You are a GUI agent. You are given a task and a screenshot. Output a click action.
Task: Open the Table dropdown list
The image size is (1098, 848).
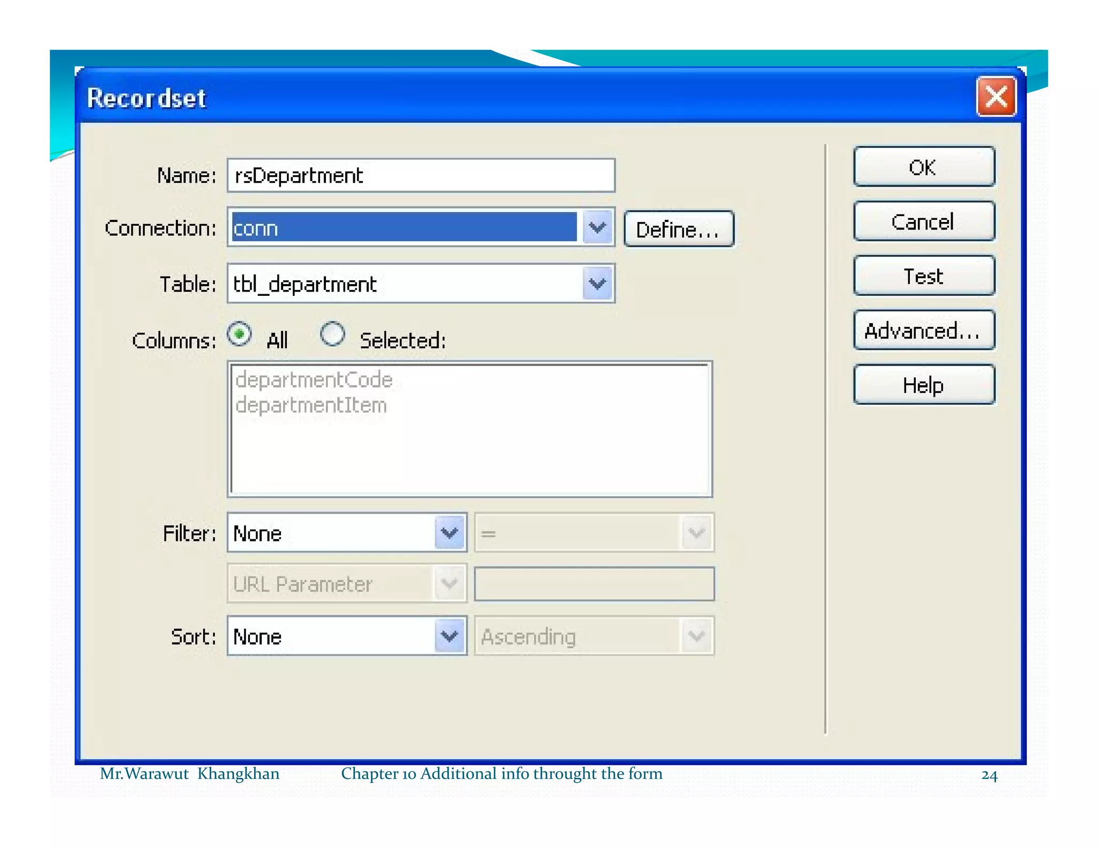click(x=597, y=284)
